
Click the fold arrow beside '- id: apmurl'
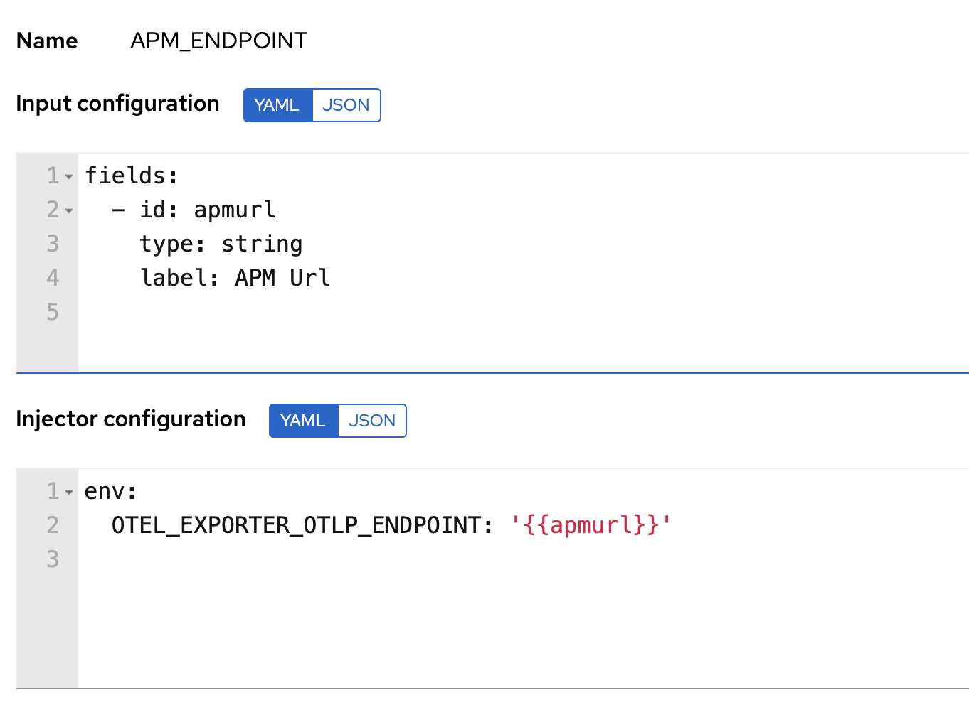(x=68, y=210)
